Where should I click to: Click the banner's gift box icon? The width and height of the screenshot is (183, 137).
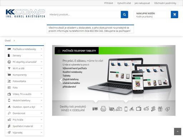(160, 109)
